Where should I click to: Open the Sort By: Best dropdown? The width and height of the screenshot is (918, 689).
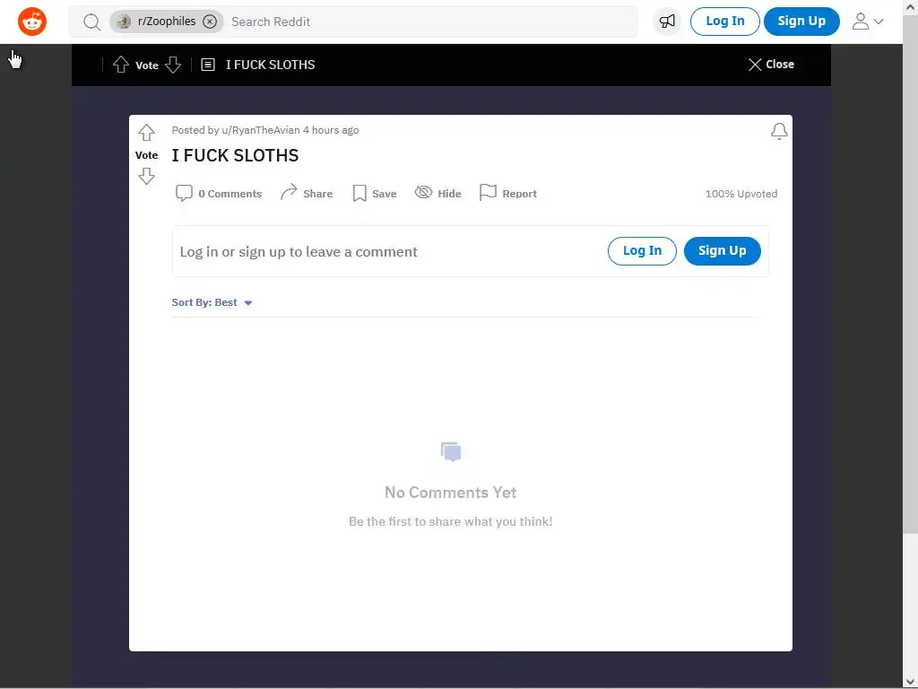tap(212, 302)
